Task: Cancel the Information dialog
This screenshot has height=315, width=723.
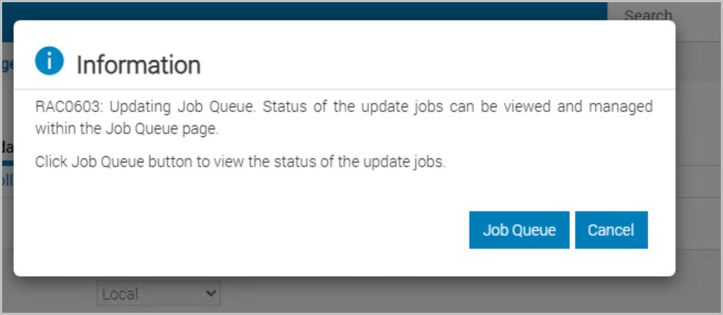Action: click(x=610, y=230)
